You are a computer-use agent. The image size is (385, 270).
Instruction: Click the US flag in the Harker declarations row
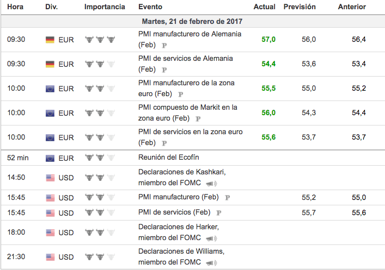tap(50, 233)
